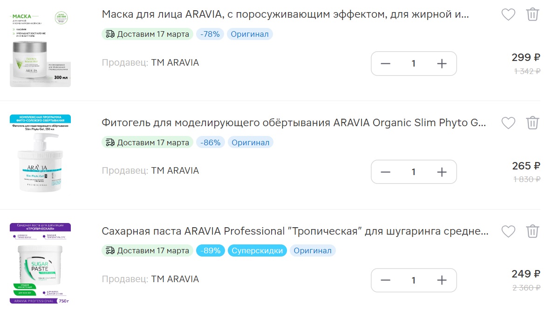Image resolution: width=553 pixels, height=311 pixels.
Task: Open seller TM ARAVIA for the face mask
Action: (175, 62)
